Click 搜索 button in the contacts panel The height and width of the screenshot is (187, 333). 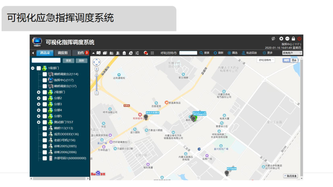click(68, 60)
